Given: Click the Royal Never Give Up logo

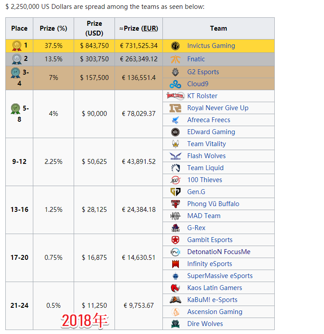Looking at the screenshot, I should pos(175,108).
